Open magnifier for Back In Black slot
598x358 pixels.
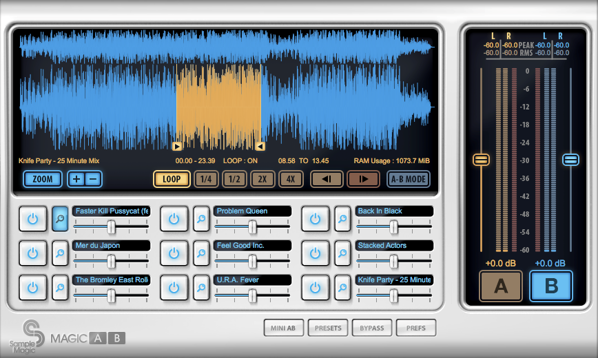tap(342, 219)
